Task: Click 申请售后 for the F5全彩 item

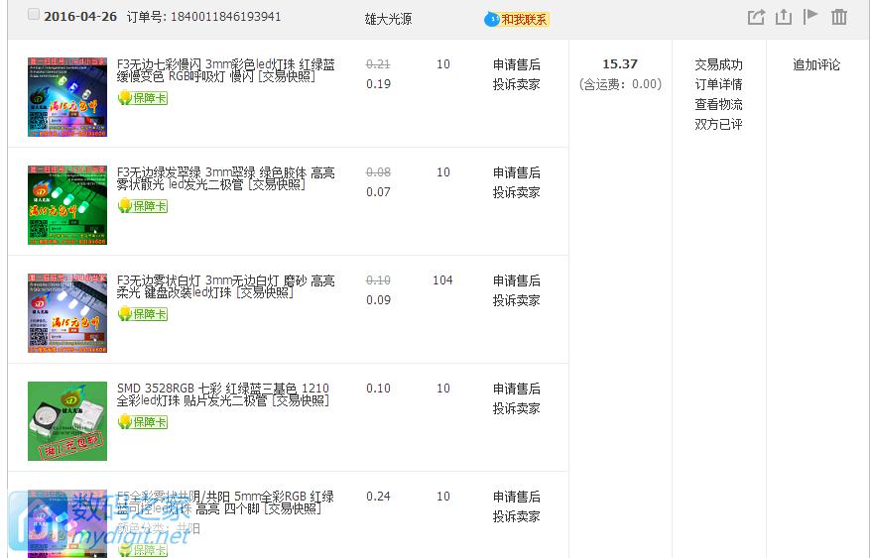Action: tap(517, 497)
